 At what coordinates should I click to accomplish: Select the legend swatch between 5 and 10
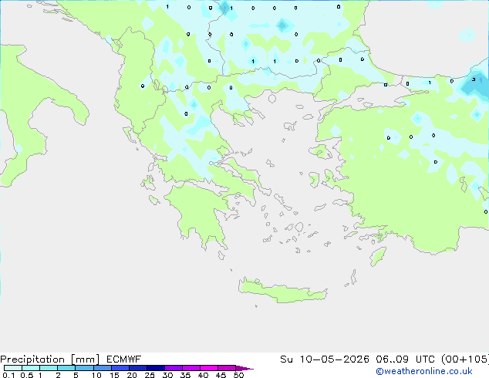tap(84, 368)
